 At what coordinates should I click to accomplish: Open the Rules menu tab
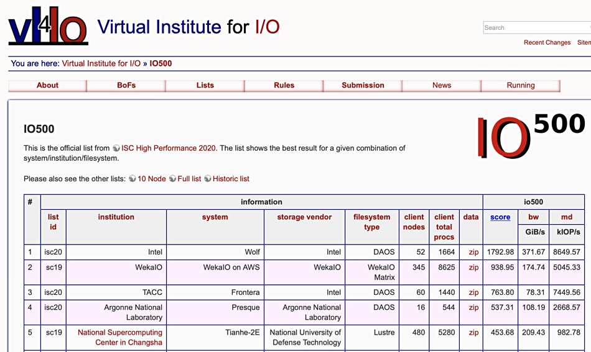click(284, 86)
